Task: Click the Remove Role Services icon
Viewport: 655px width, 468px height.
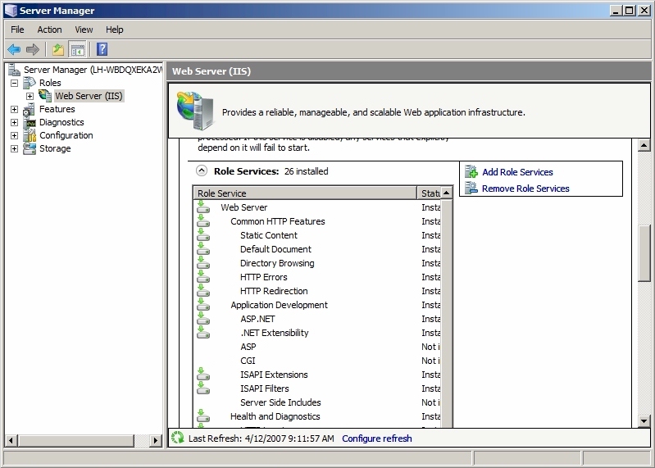Action: [471, 188]
